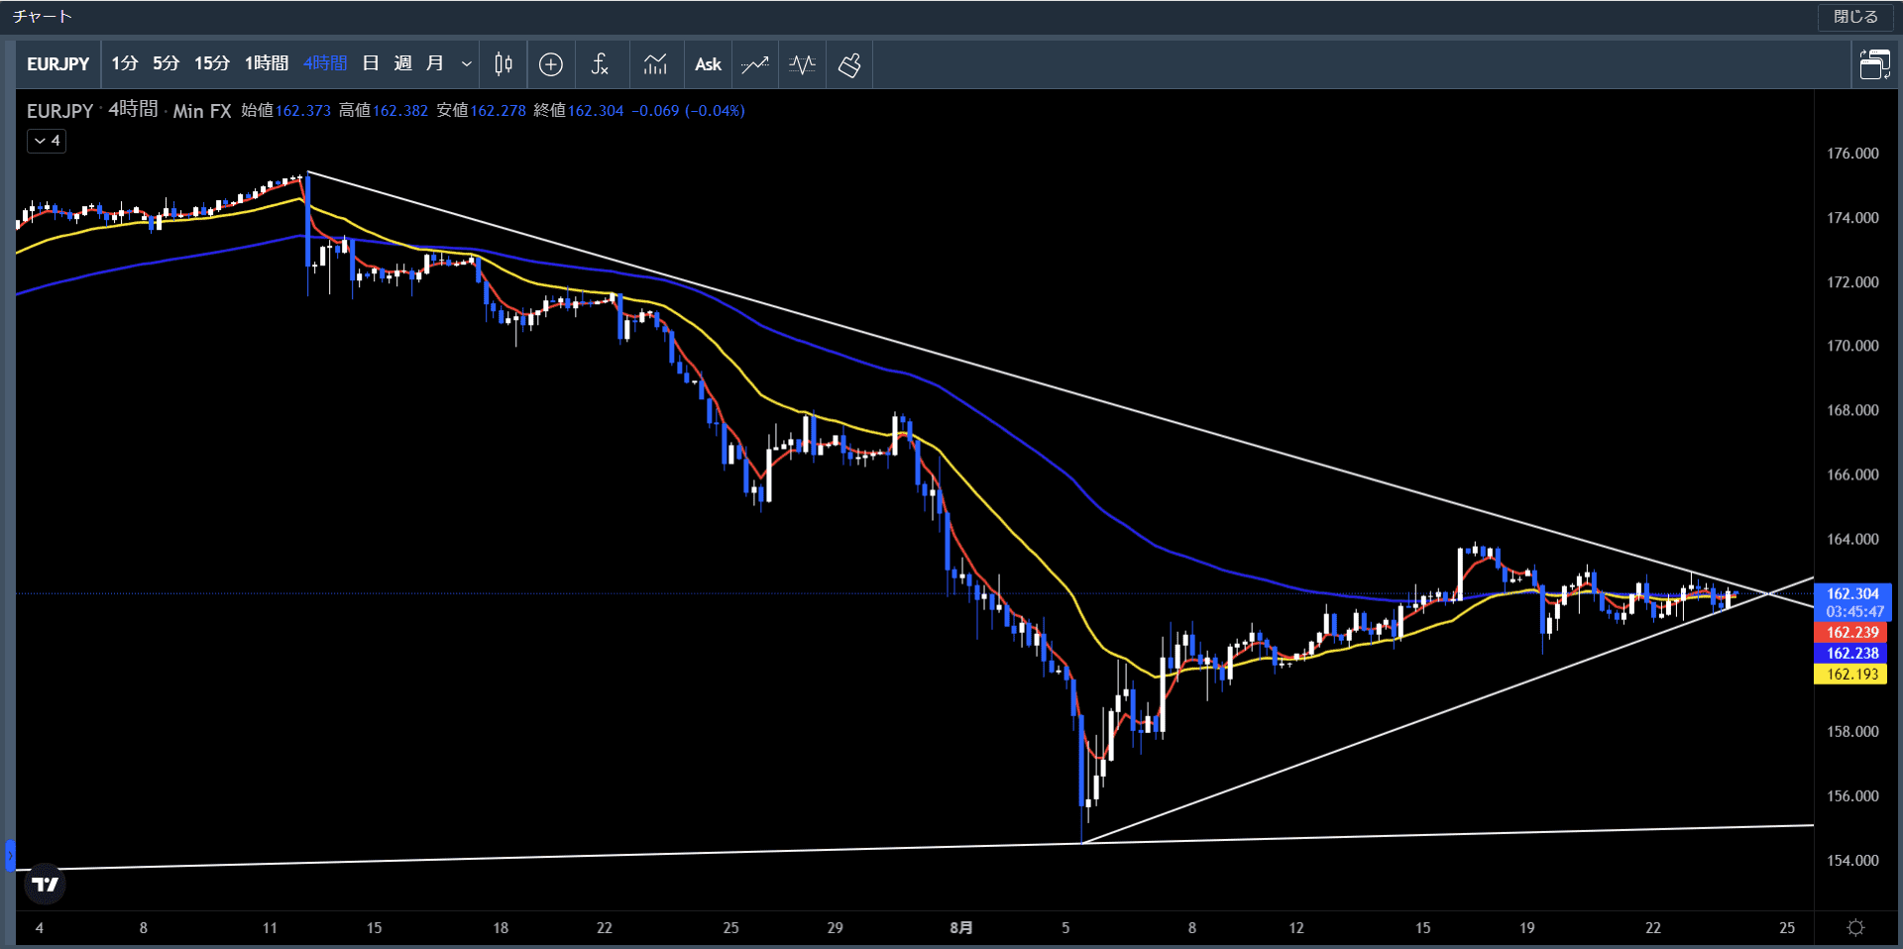Click the eraser drawing-clear icon
The image size is (1903, 949).
(849, 64)
